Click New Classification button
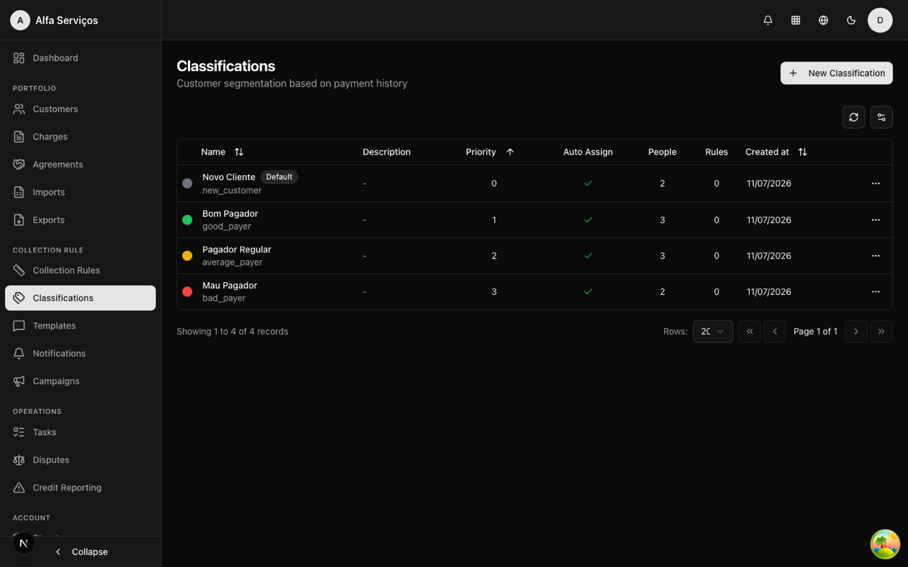This screenshot has height=567, width=908. pos(836,73)
